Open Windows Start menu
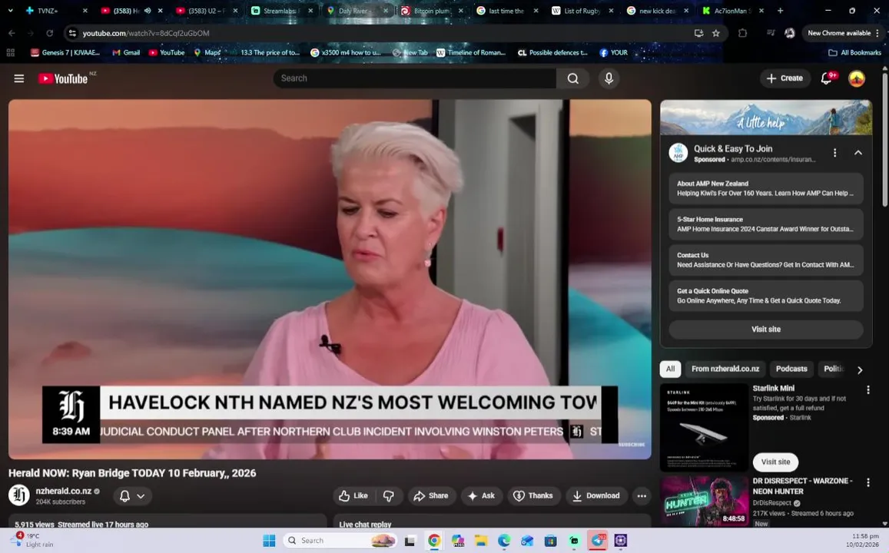This screenshot has width=889, height=553. pyautogui.click(x=269, y=541)
